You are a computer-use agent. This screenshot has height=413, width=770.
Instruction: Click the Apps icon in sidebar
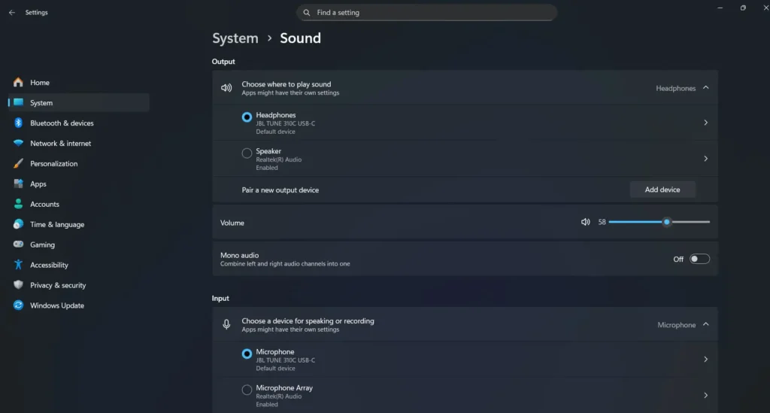[x=18, y=184]
